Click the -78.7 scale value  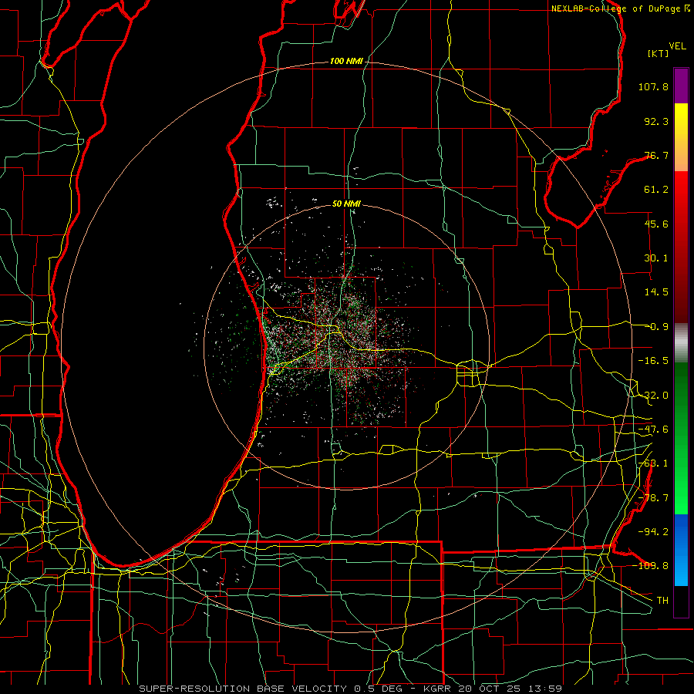pos(653,498)
